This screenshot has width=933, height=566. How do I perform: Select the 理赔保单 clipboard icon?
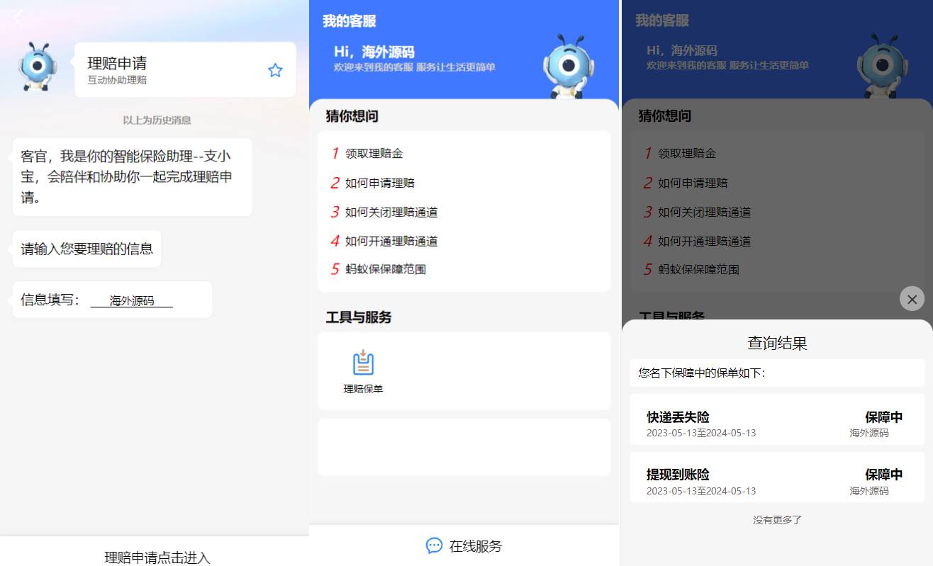363,361
